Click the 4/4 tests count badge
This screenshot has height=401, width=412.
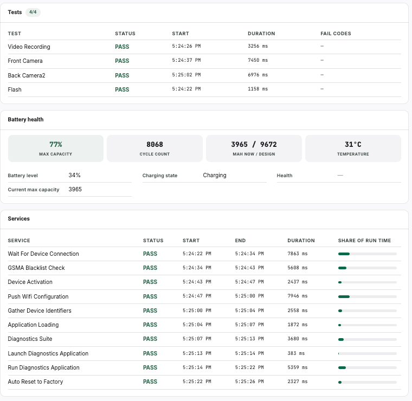[33, 12]
